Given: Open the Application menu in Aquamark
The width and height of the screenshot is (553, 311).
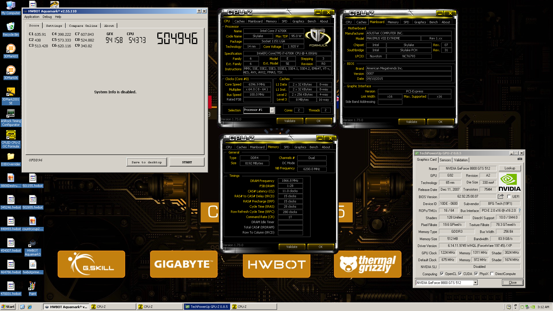Looking at the screenshot, I should pyautogui.click(x=32, y=17).
